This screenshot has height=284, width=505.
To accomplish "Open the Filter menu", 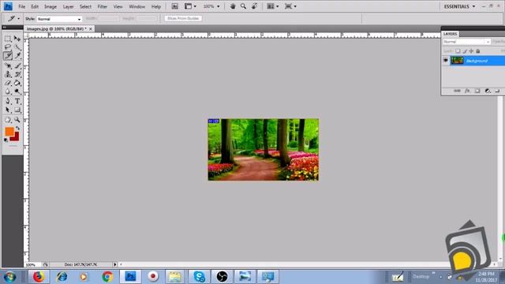I will point(102,6).
